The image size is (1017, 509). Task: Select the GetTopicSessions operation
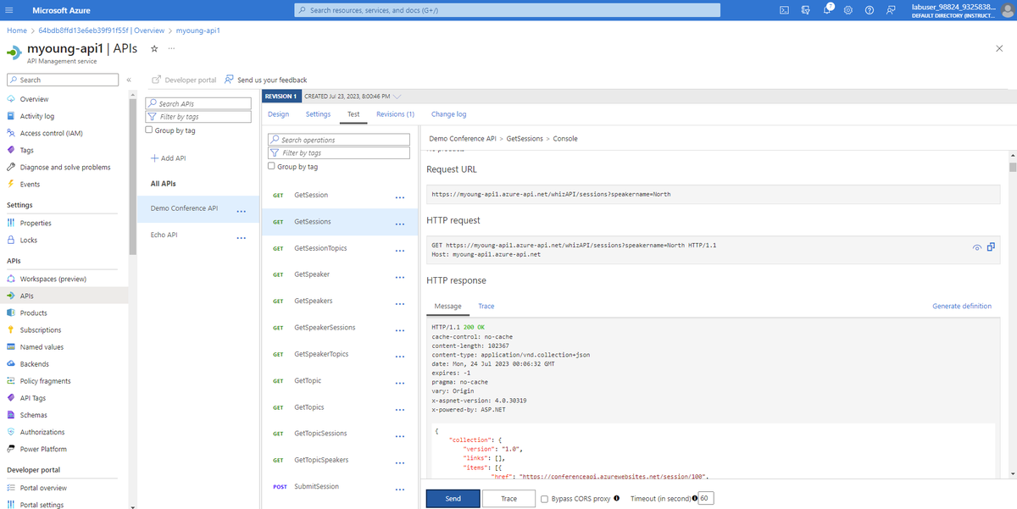(320, 434)
